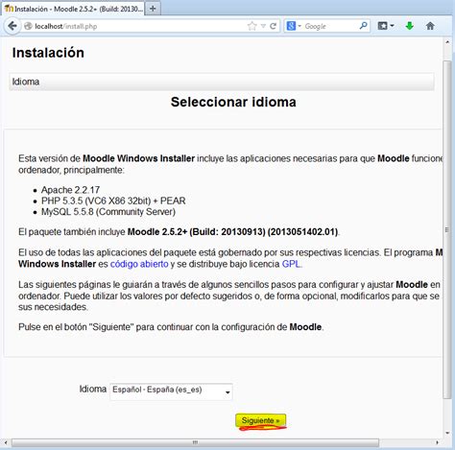Click the horizontal scrollbar thumb
The width and height of the screenshot is (455, 450).
point(195,442)
